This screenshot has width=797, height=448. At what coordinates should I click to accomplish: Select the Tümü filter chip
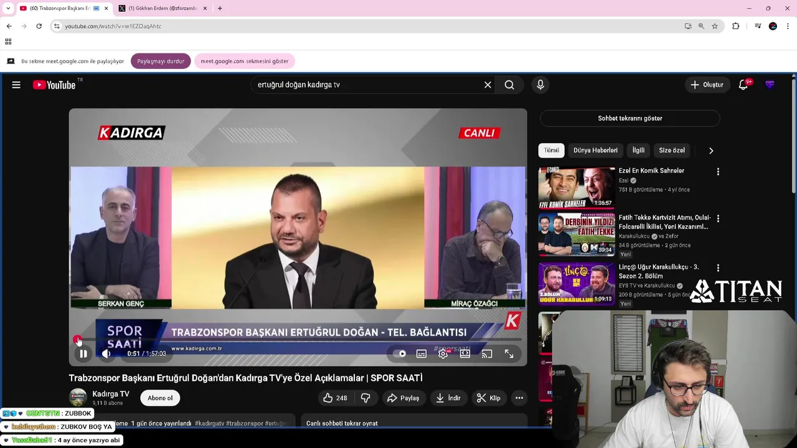552,150
